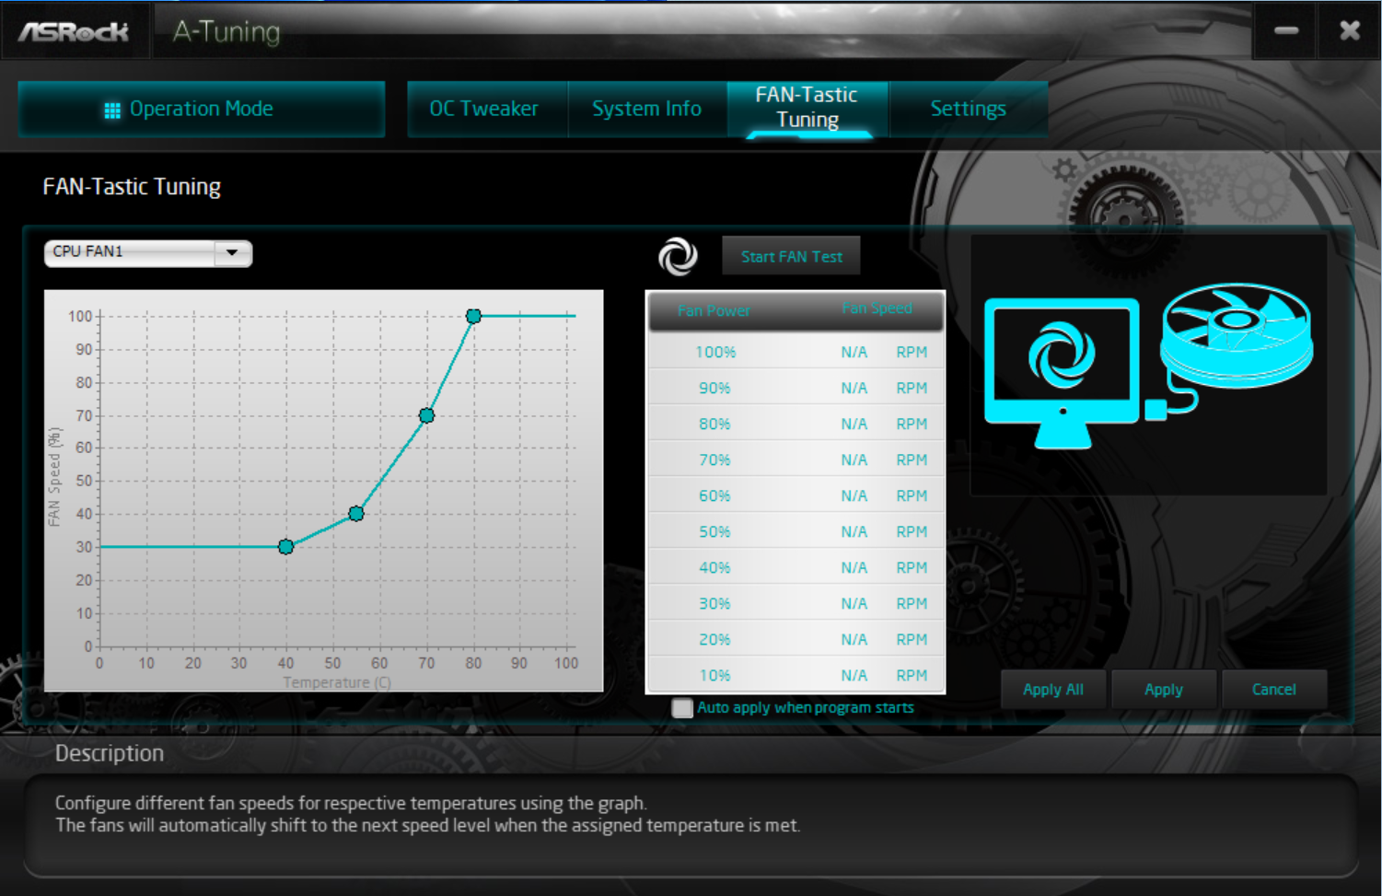Select the graph node at 70% fan speed
Image resolution: width=1382 pixels, height=896 pixels.
click(426, 415)
